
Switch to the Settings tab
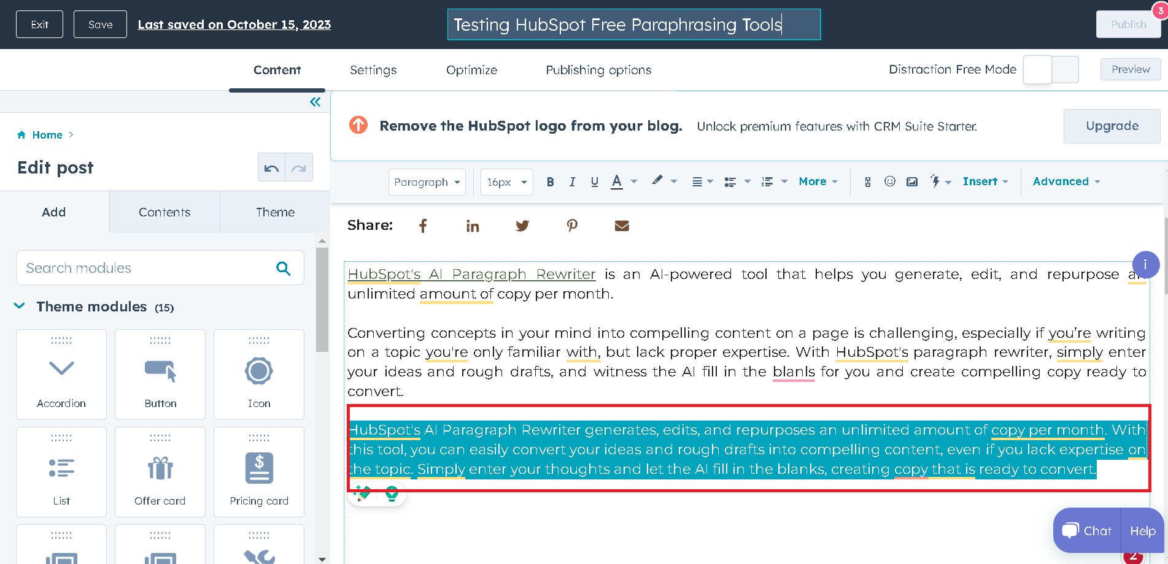[x=373, y=70]
